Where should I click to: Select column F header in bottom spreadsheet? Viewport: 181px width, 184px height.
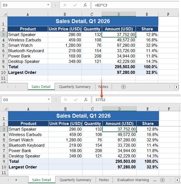pos(169,109)
